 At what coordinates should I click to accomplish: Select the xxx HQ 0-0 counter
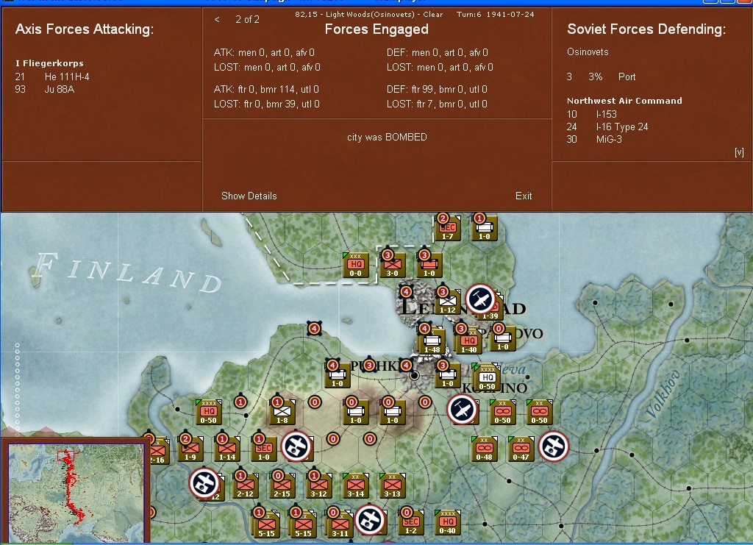[356, 266]
